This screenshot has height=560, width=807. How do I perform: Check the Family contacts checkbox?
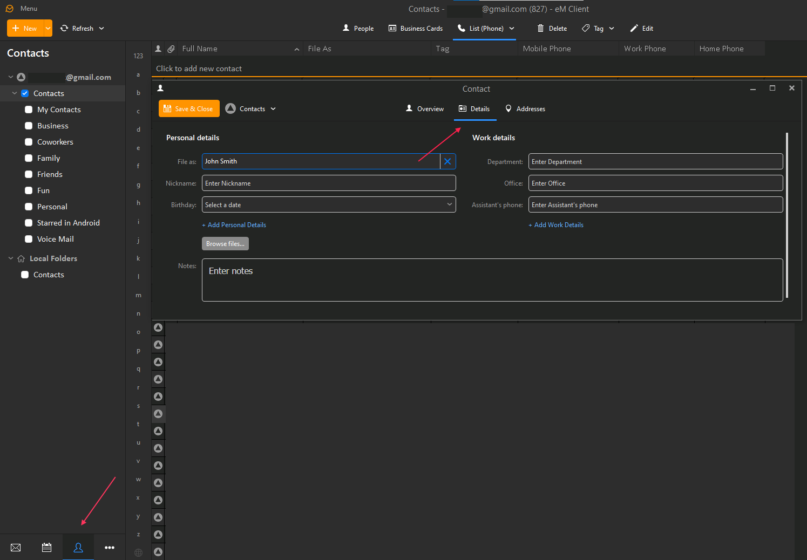coord(29,158)
